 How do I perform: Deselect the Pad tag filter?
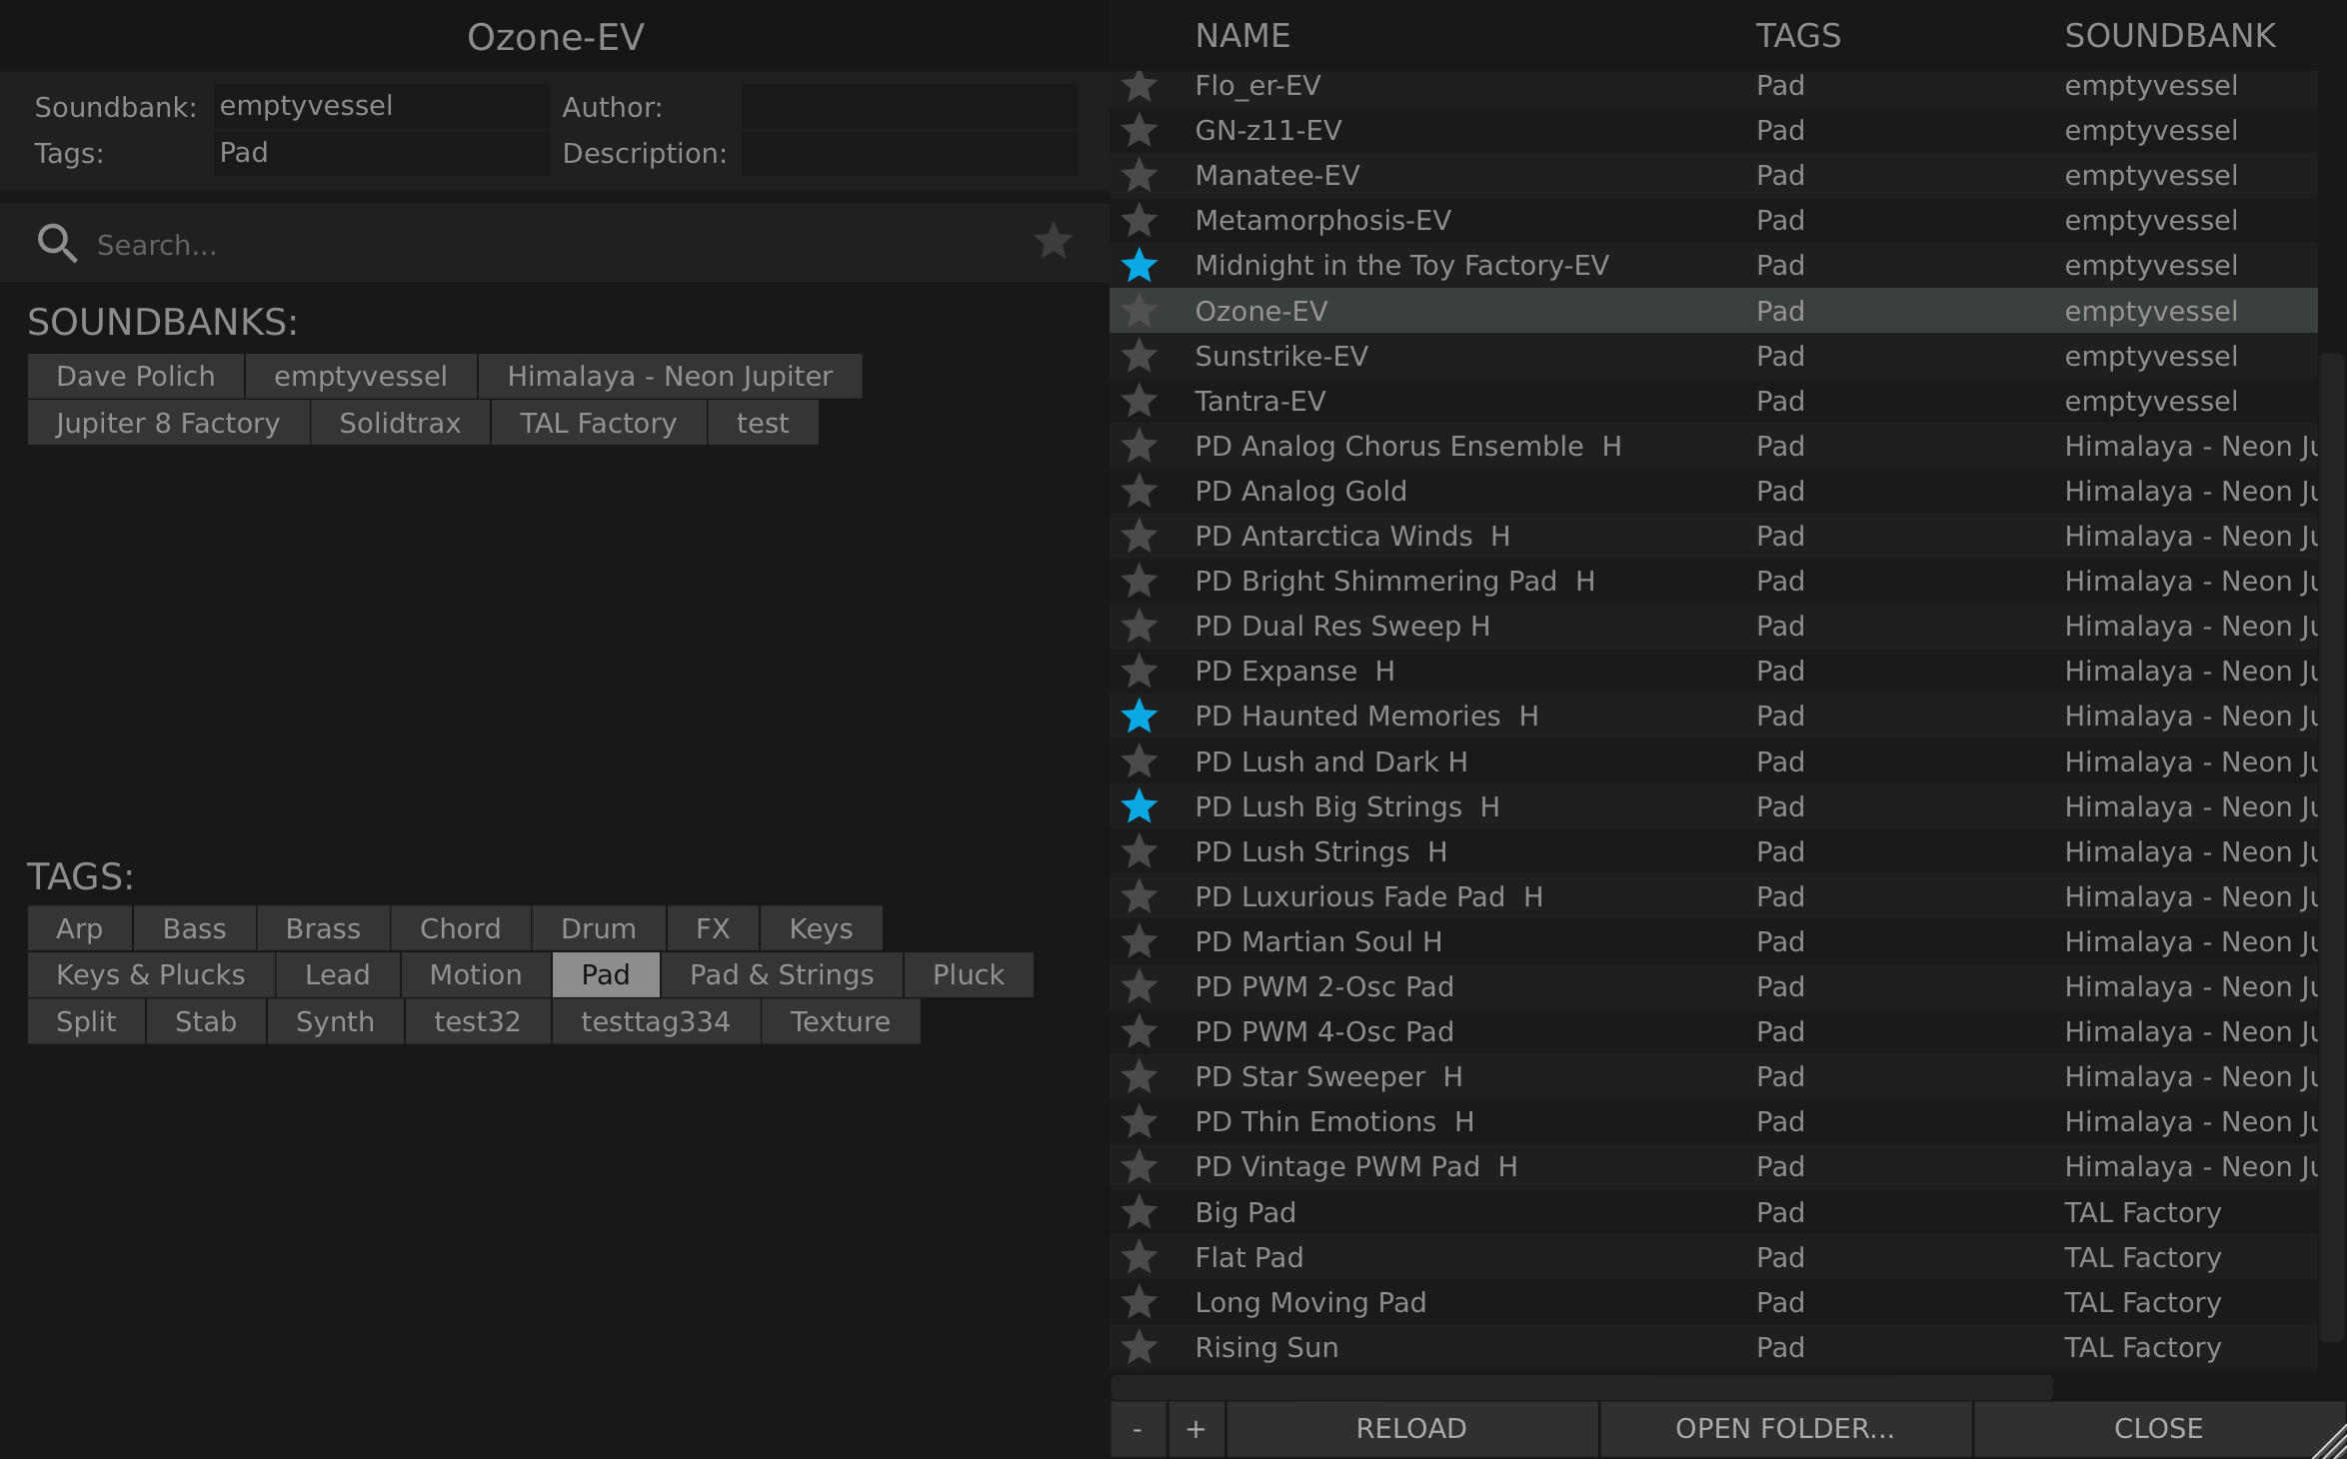tap(605, 975)
